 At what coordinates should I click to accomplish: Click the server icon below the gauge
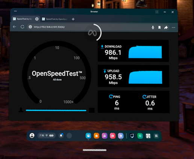point(92,110)
